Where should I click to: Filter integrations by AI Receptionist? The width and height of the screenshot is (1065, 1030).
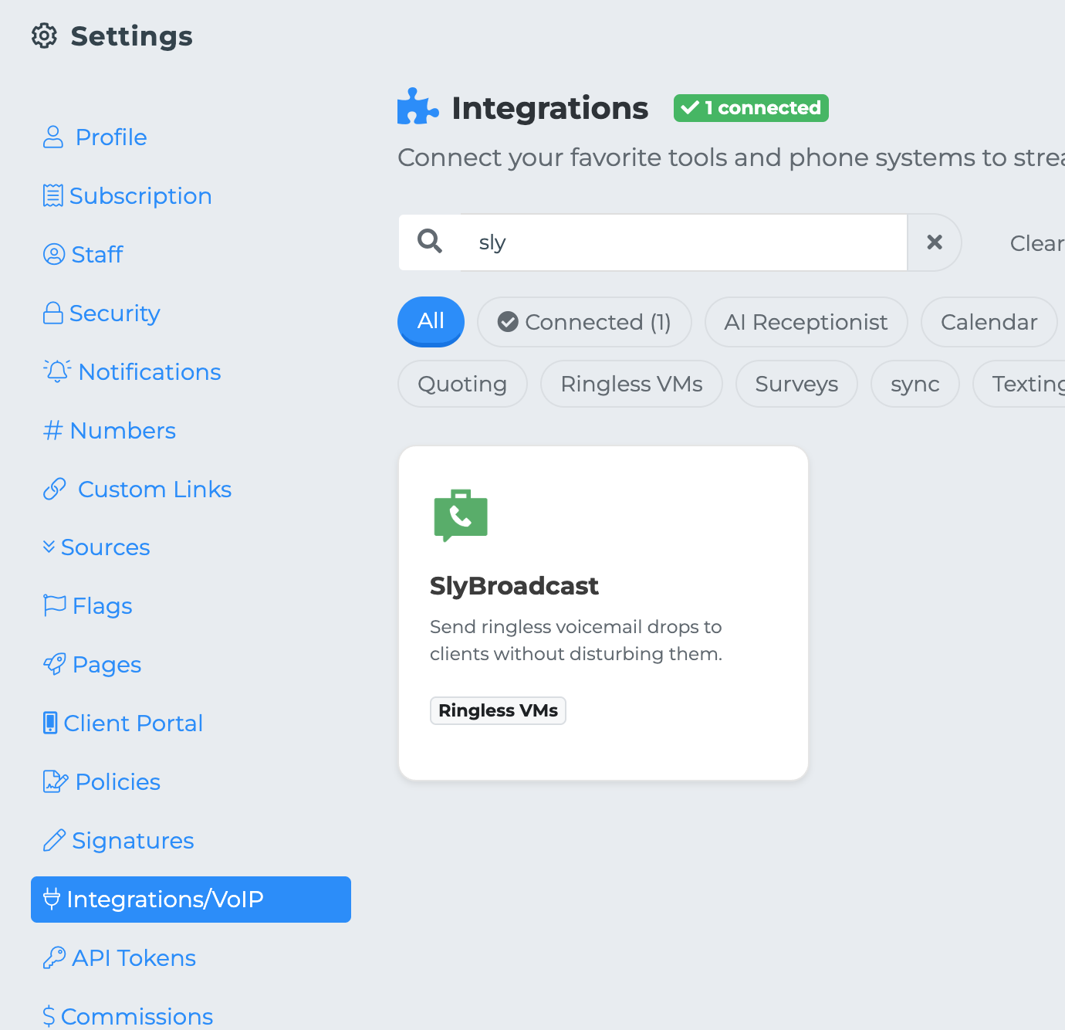click(x=806, y=322)
